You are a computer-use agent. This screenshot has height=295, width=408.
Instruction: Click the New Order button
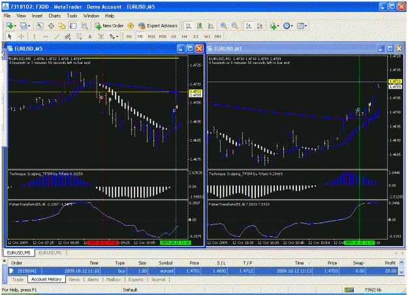tap(109, 25)
